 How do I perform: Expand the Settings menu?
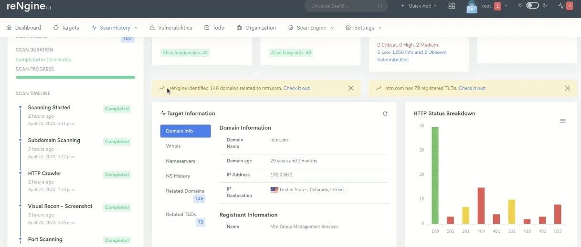click(x=364, y=28)
